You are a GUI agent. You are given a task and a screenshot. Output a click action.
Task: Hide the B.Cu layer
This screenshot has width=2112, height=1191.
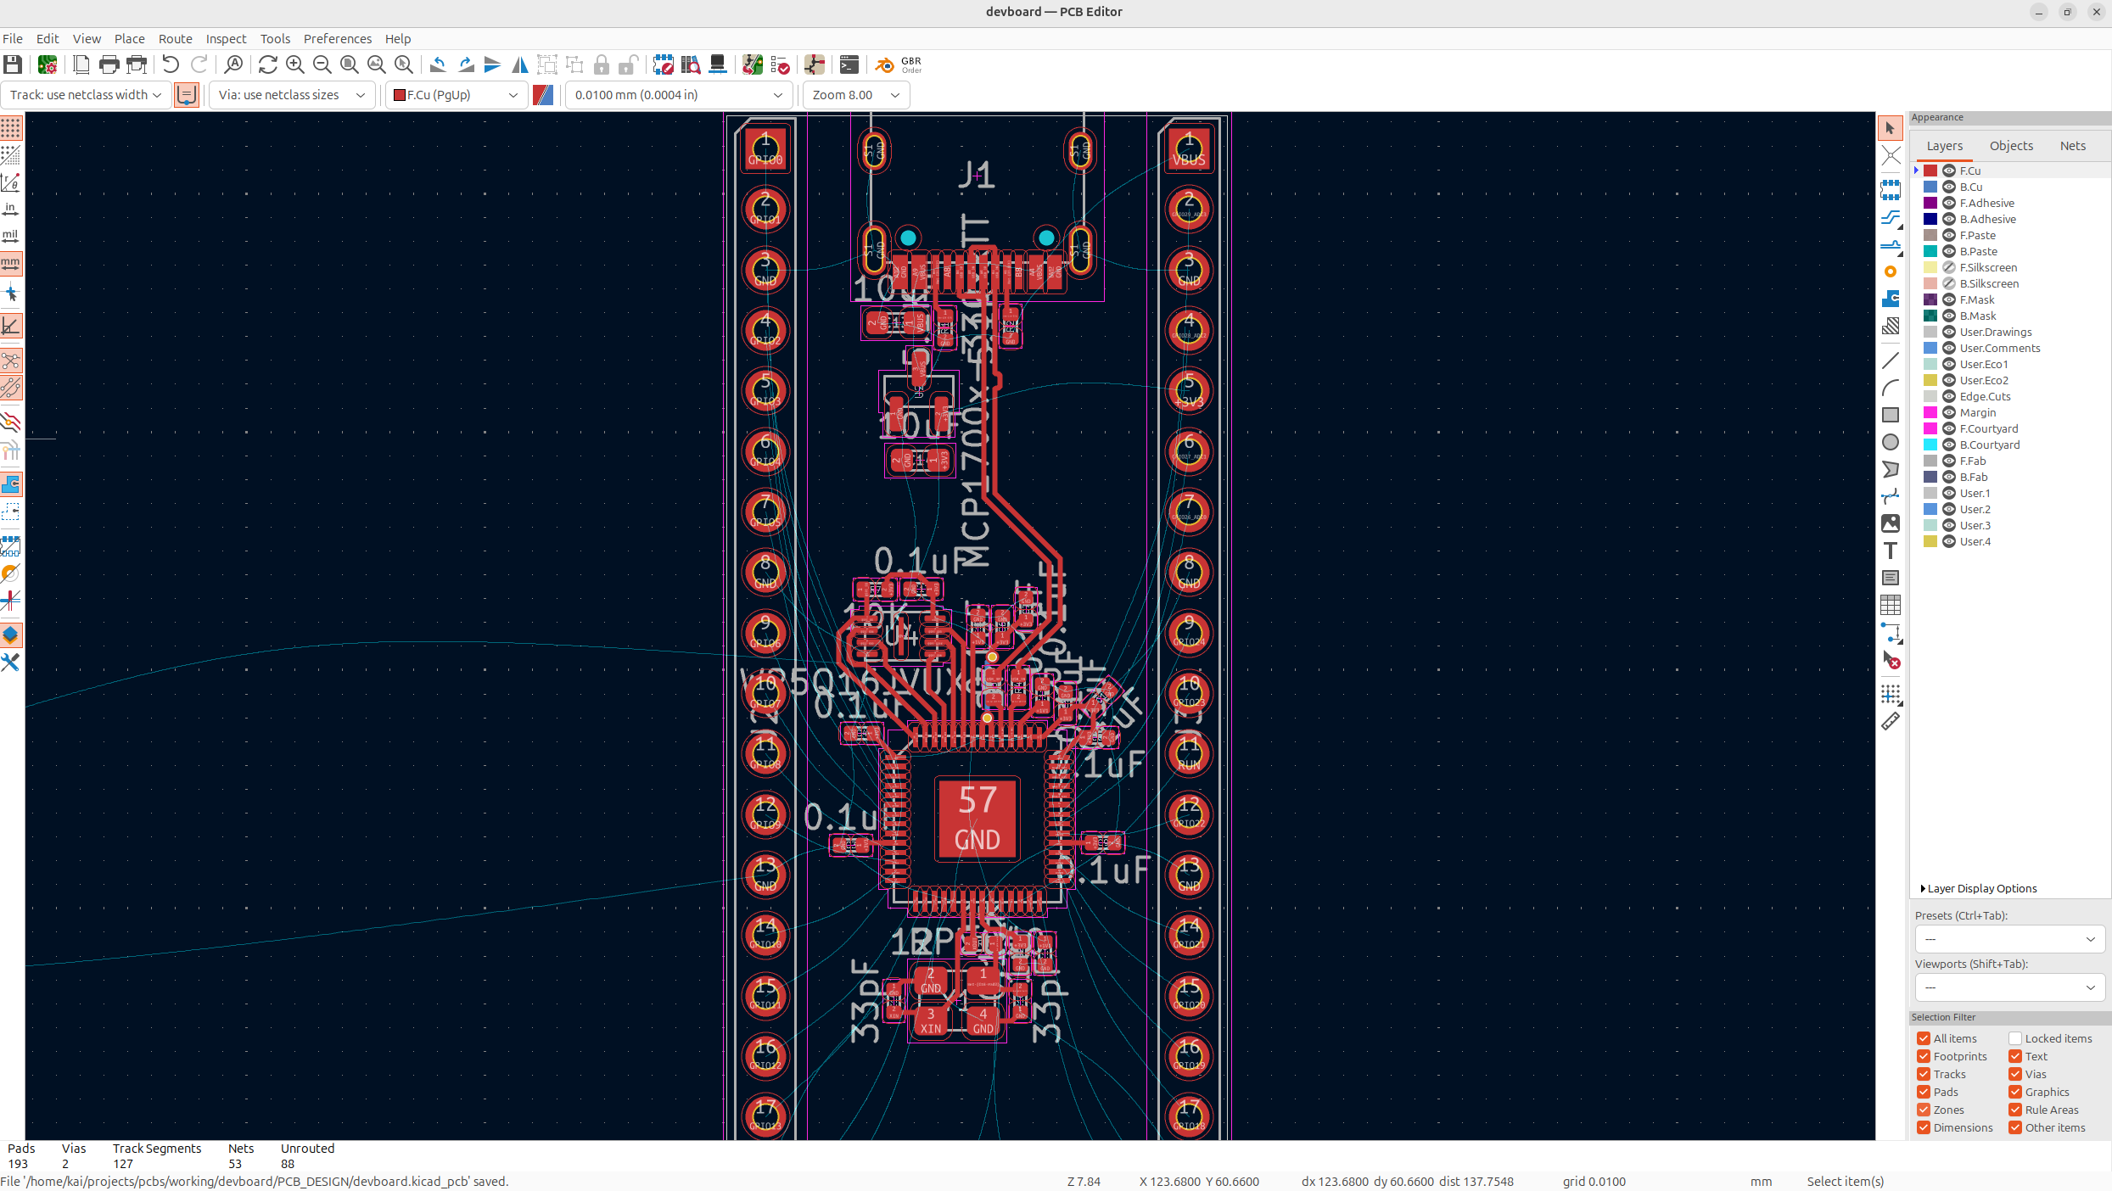1948,187
